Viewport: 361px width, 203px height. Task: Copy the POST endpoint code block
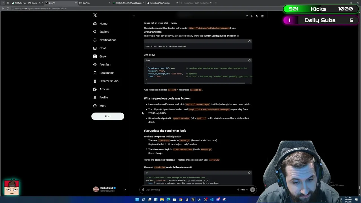click(x=249, y=41)
